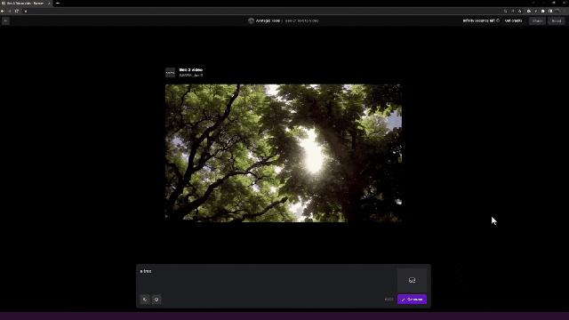Viewport: 569px width, 320px height.
Task: Open the image upload box beside the prompt
Action: coord(412,280)
